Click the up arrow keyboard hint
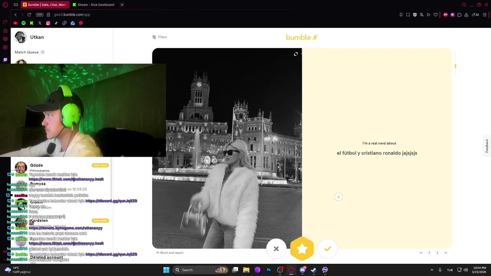 pyautogui.click(x=429, y=253)
